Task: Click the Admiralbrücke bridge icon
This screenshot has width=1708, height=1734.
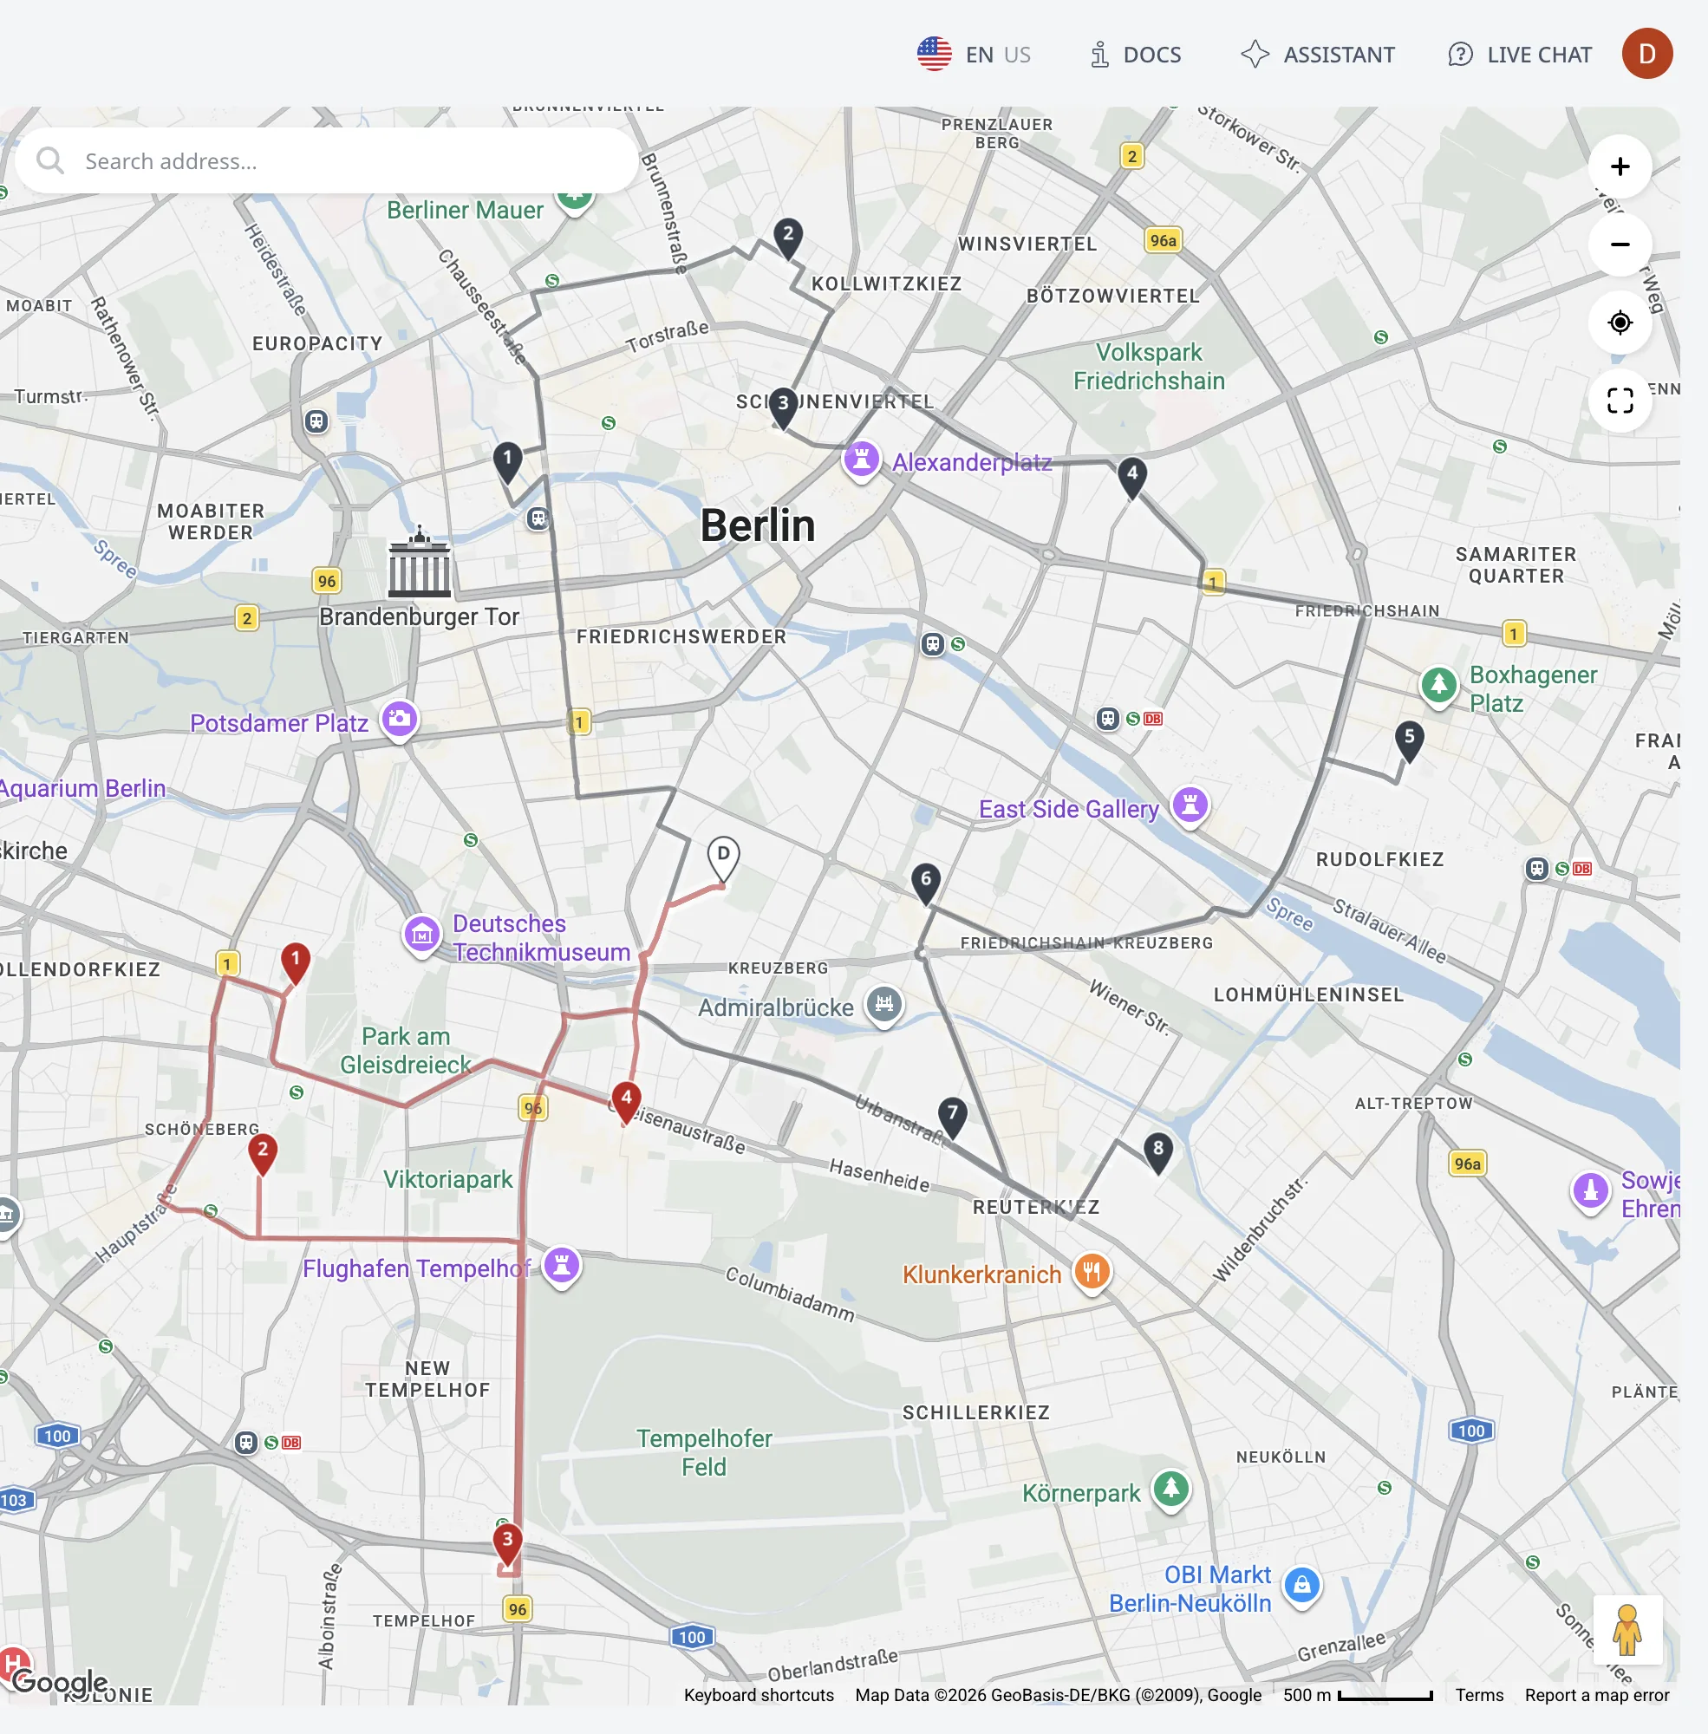Action: click(x=883, y=1005)
